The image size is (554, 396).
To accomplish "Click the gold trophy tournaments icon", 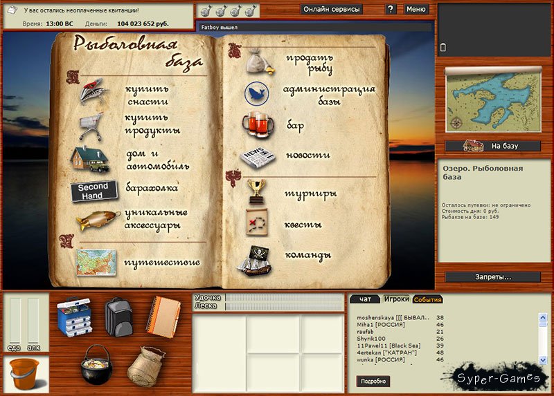I will tap(256, 192).
